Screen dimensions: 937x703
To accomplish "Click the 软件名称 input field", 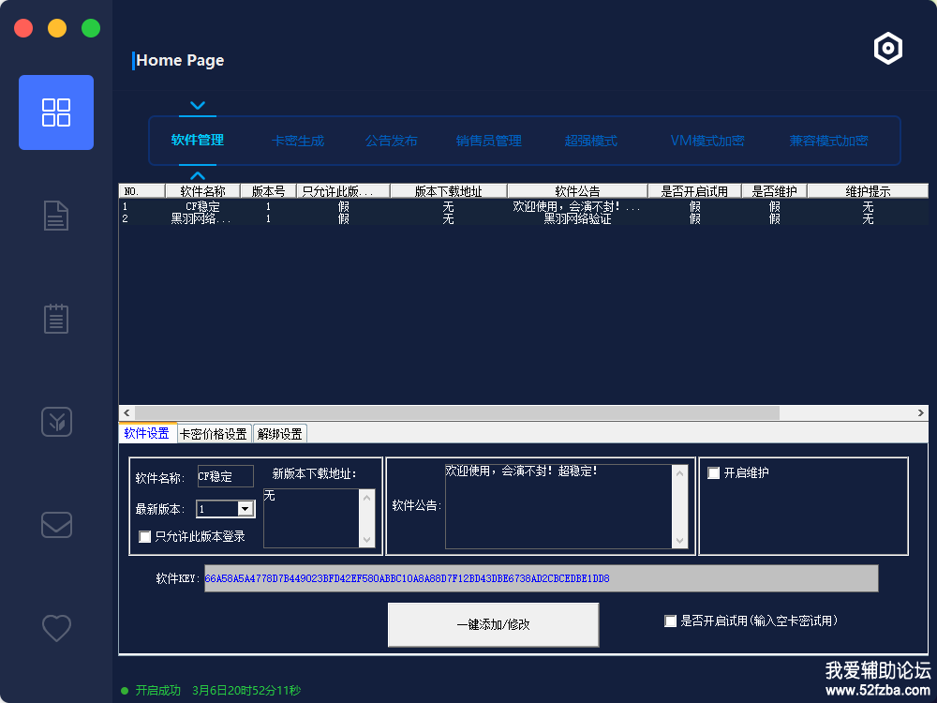I will click(225, 476).
